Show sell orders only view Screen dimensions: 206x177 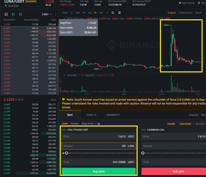[21, 14]
